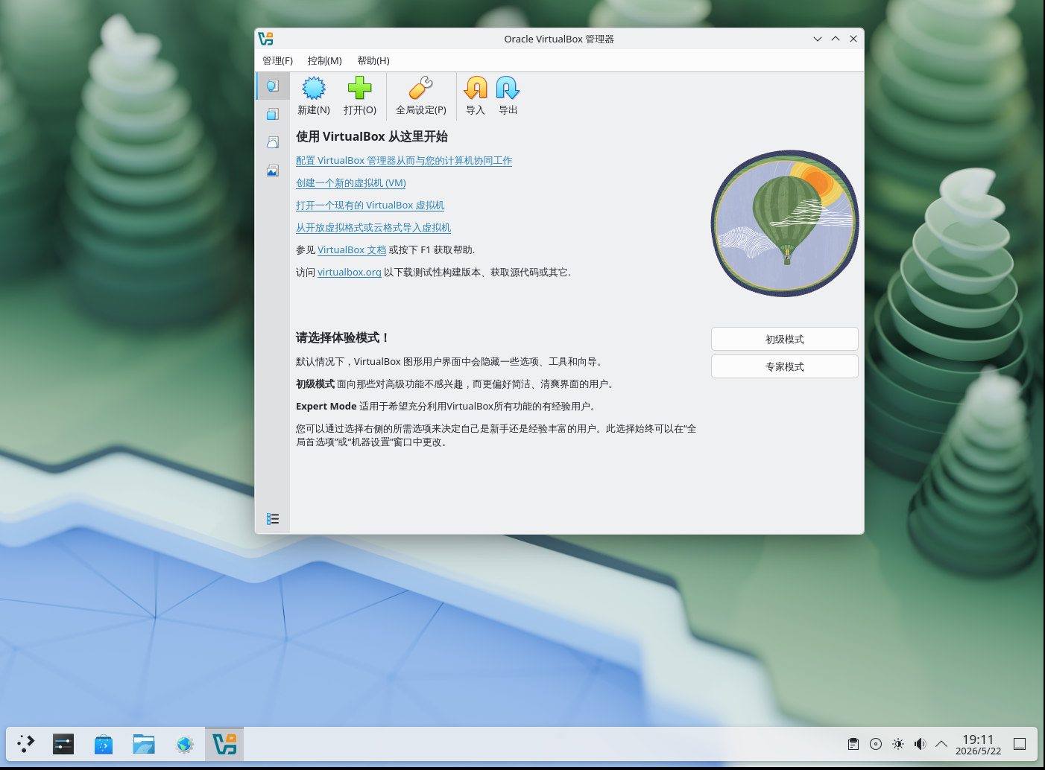Open the Dolphin file manager taskbar icon
Viewport: 1045px width, 770px height.
144,743
